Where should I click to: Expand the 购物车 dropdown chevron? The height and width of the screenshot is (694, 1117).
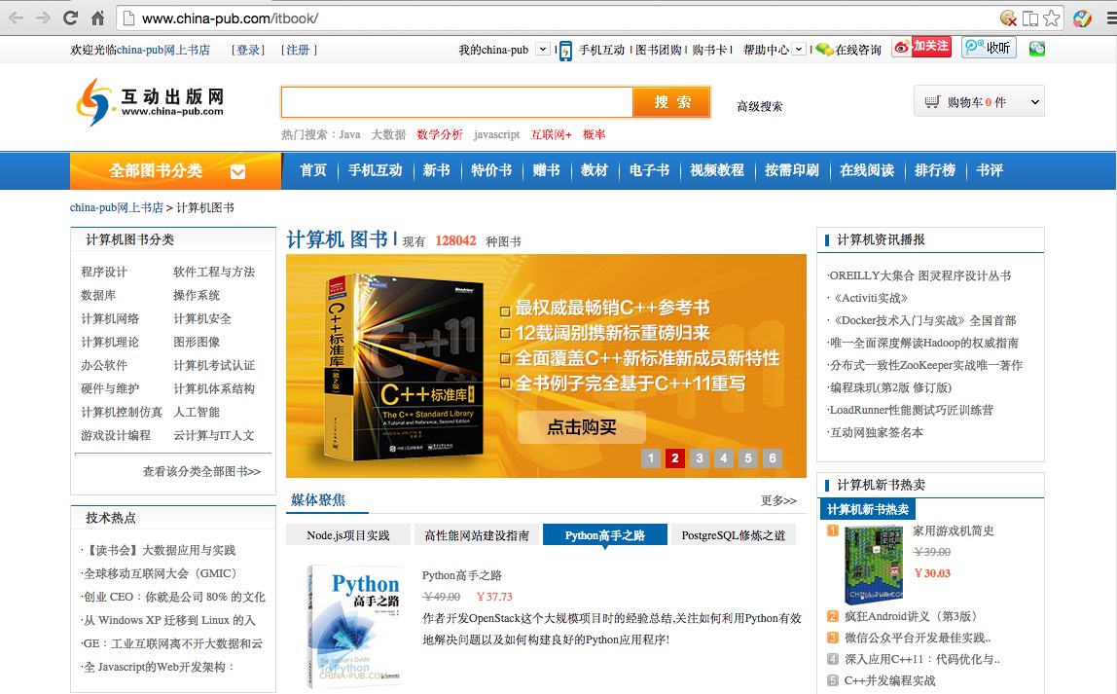click(x=1034, y=102)
